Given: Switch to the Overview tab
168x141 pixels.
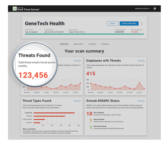Looking at the screenshot, I should (x=64, y=44).
